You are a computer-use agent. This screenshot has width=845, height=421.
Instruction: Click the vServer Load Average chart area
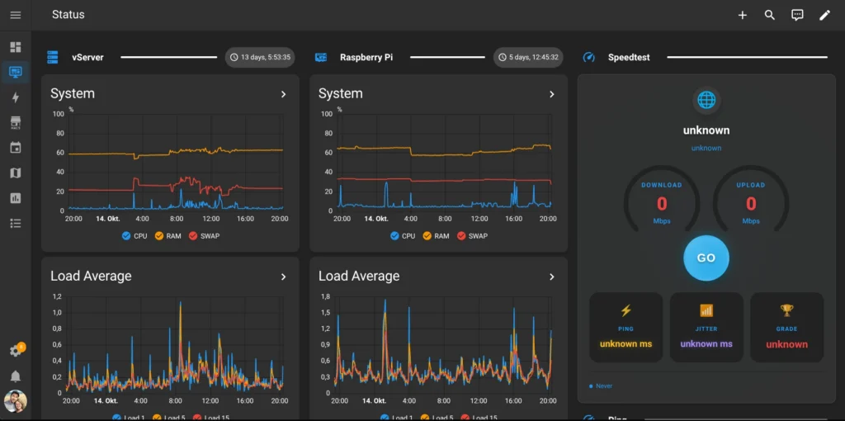(175, 345)
